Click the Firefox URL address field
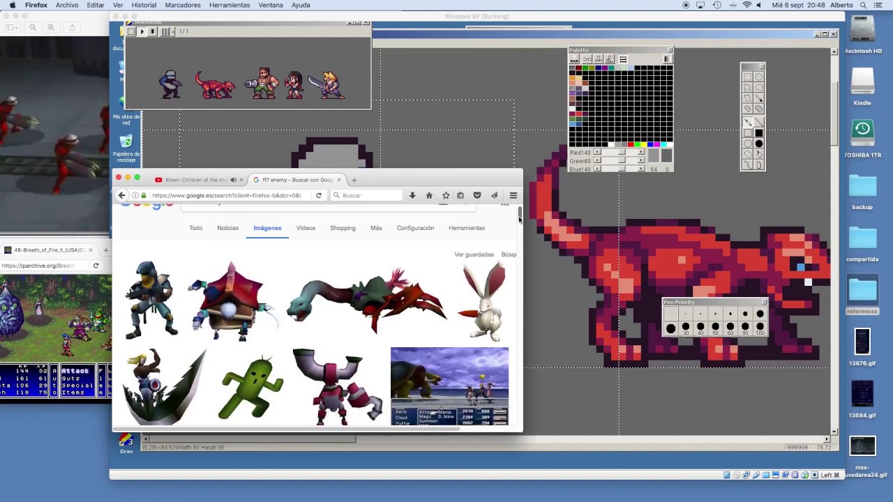This screenshot has width=893, height=502. click(x=227, y=195)
